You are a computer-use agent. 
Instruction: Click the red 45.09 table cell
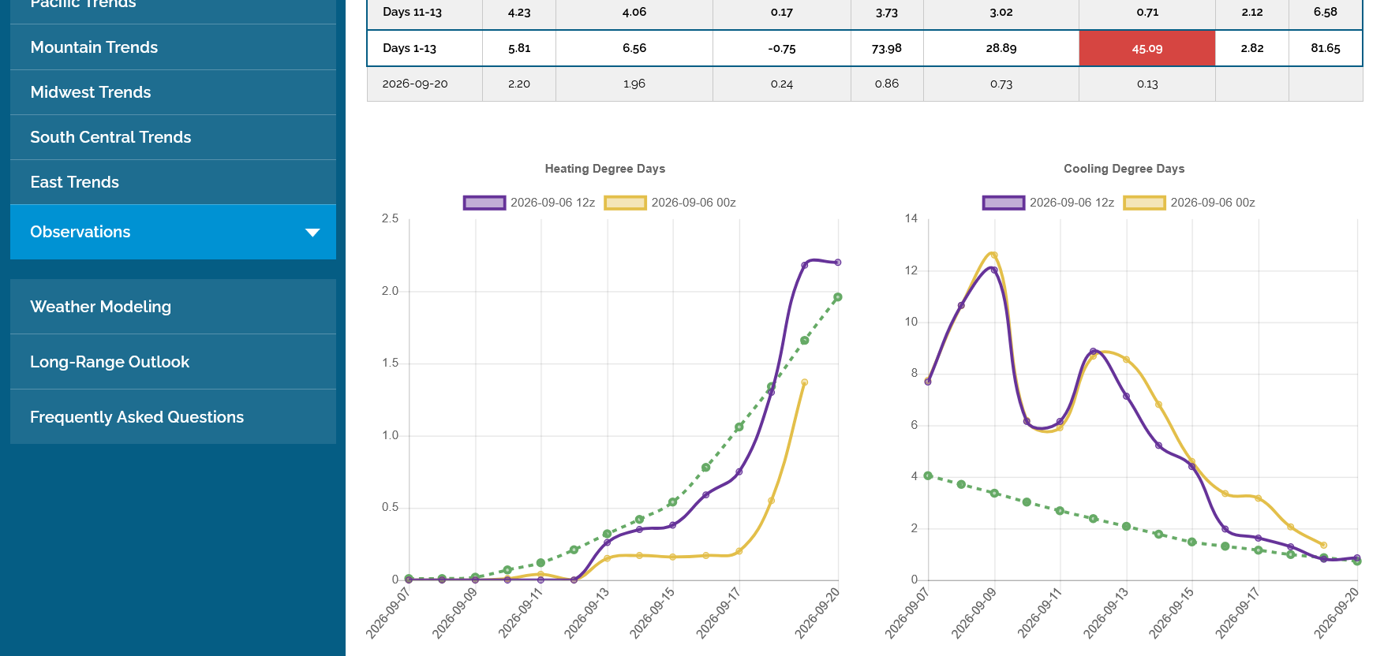point(1146,48)
